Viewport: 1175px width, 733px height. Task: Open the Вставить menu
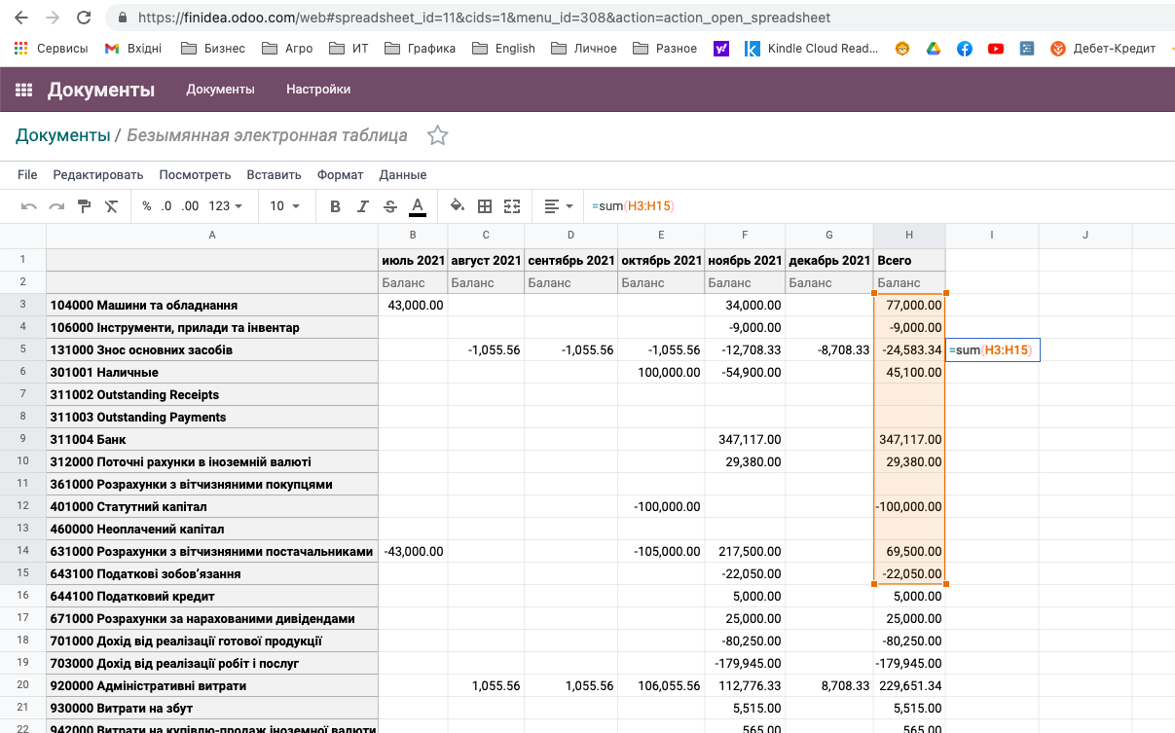pos(275,175)
